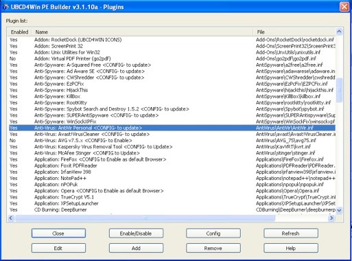
Task: Click the horizontal scrollbar right arrow
Action: pos(331,218)
